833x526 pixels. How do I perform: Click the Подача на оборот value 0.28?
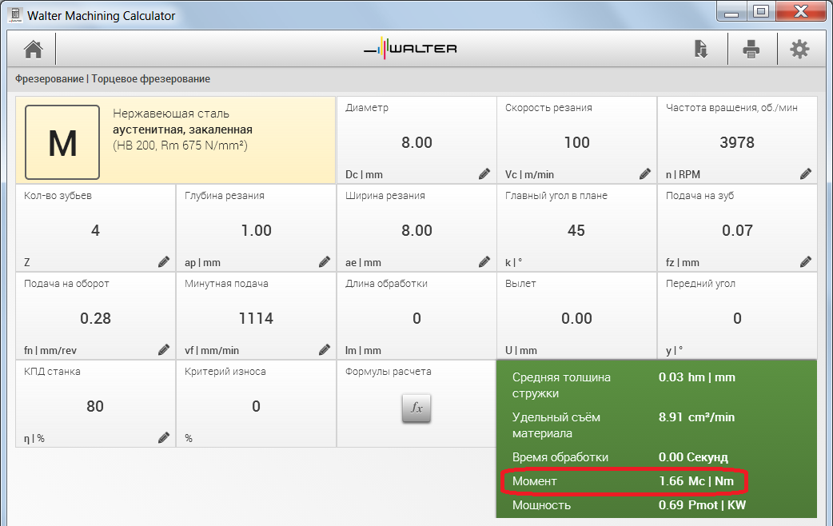pos(95,318)
